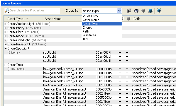Toggle hidden state dash for row 00040003o

[x=120, y=89]
